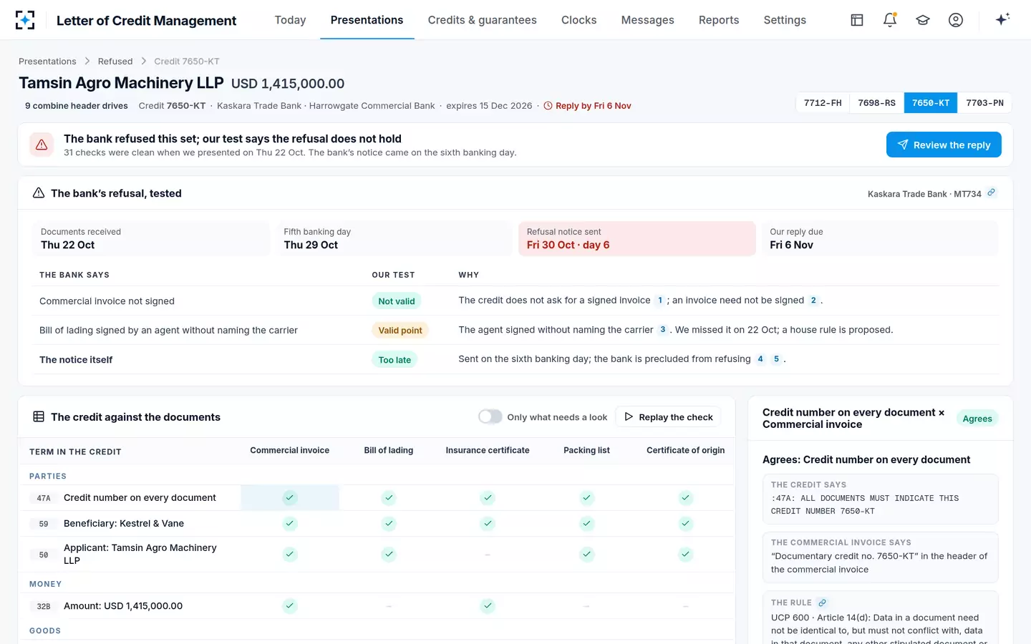Toggle Only what needs a look
The image size is (1031, 644).
pos(490,416)
